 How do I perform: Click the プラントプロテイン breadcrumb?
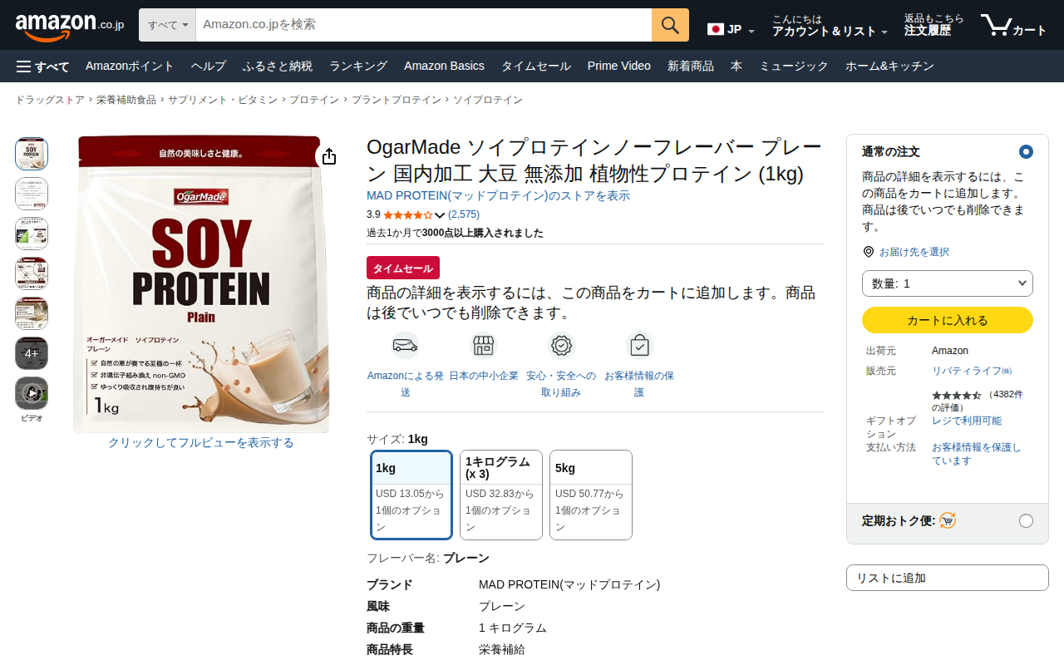[x=397, y=100]
